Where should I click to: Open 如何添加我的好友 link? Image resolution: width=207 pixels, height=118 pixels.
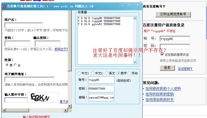click(x=160, y=100)
